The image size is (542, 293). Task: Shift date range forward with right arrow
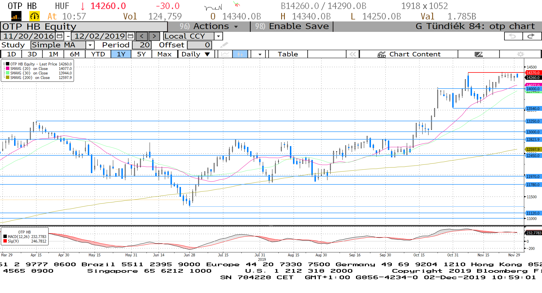click(x=154, y=36)
